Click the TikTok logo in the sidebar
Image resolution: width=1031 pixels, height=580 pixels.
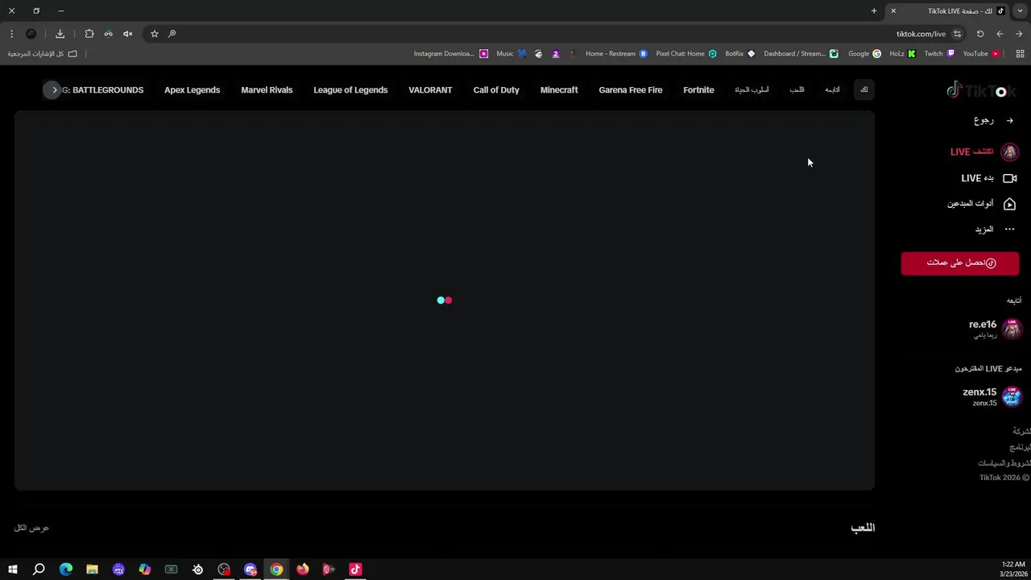(981, 90)
